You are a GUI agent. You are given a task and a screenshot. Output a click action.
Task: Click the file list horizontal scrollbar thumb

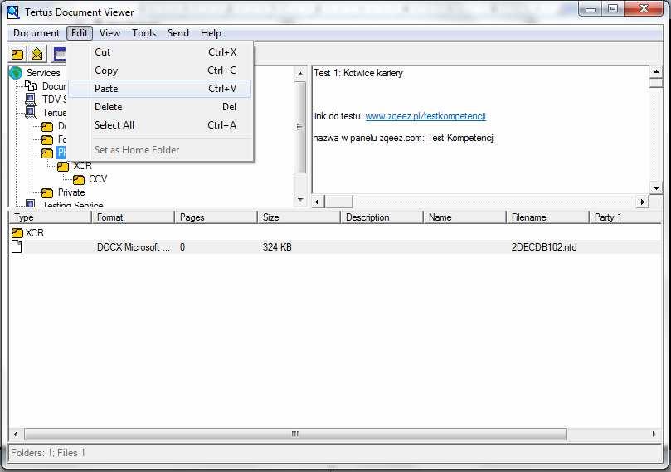[x=295, y=435]
